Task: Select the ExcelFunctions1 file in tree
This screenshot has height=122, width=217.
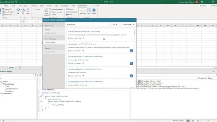Action: pos(12,89)
